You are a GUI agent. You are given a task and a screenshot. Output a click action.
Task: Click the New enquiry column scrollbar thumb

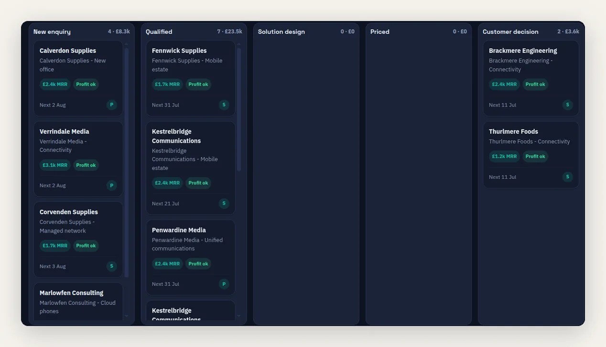click(x=127, y=162)
